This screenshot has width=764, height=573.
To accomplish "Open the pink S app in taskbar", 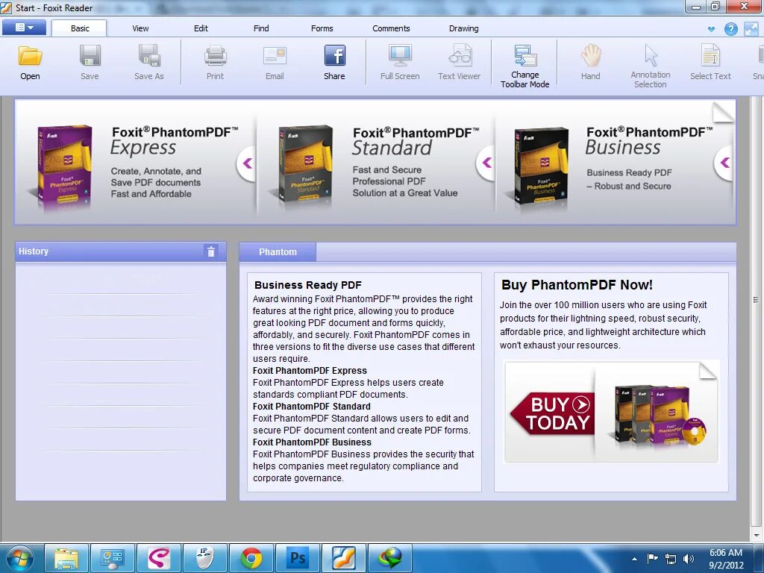I will point(158,558).
